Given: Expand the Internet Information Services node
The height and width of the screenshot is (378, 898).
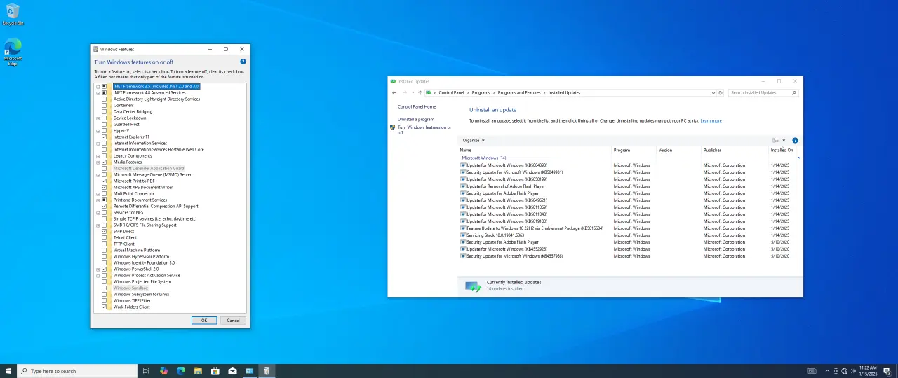Looking at the screenshot, I should click(x=98, y=143).
